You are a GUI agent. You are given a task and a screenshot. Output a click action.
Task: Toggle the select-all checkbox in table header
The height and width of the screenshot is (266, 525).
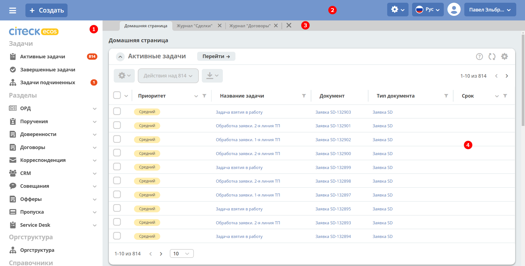[x=117, y=95]
